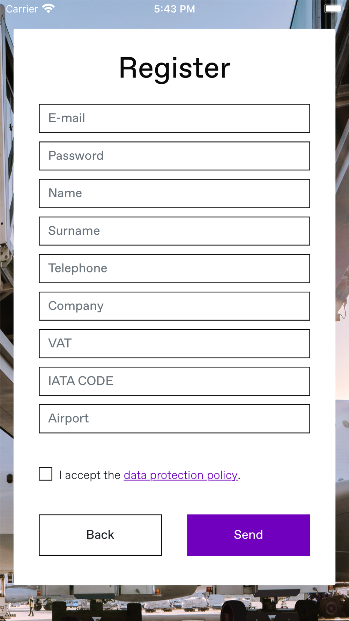Tick the data protection policy checkbox
This screenshot has height=621, width=349.
[x=46, y=474]
